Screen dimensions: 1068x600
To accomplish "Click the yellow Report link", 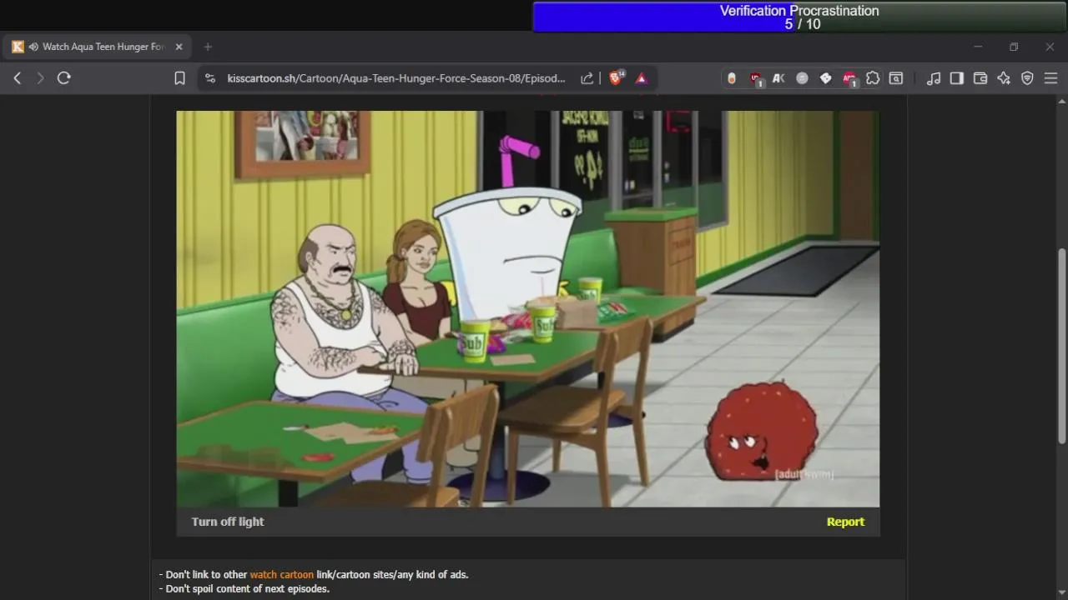I will click(845, 522).
